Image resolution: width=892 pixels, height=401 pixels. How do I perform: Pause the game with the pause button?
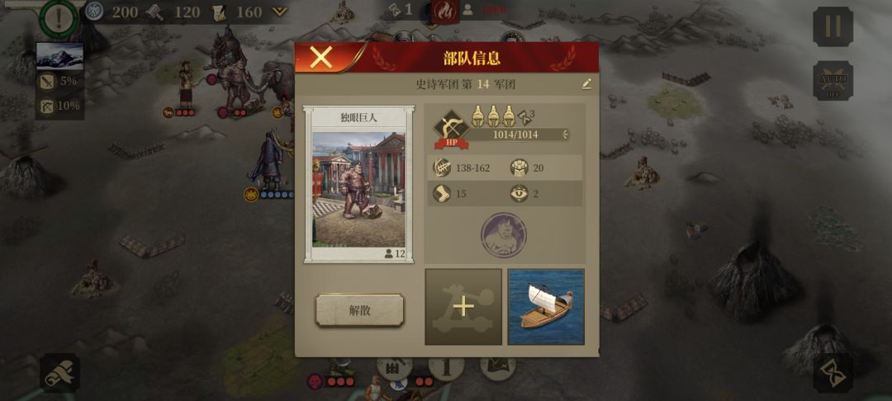[833, 26]
